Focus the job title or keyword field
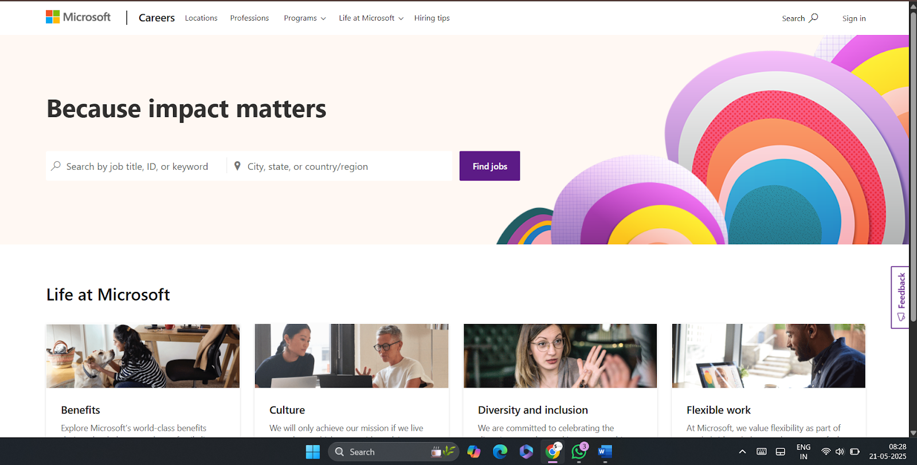Viewport: 917px width, 465px height. pyautogui.click(x=136, y=166)
